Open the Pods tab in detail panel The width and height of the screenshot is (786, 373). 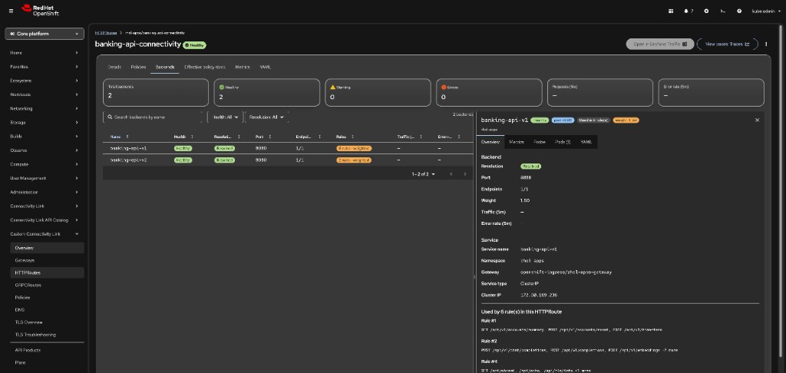[x=563, y=142]
